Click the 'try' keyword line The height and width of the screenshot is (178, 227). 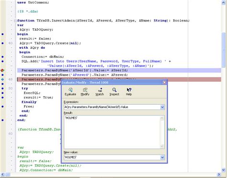25,89
